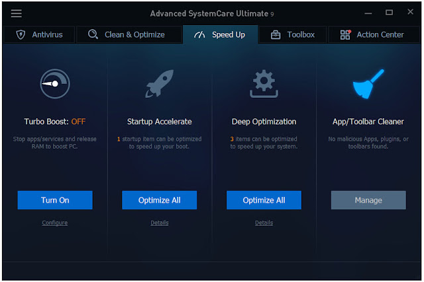Click the Startup Accelerate rocket icon
424x282 pixels.
(160, 83)
